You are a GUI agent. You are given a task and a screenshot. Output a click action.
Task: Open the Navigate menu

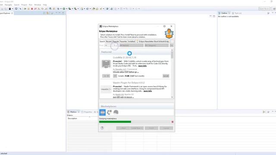(8, 5)
